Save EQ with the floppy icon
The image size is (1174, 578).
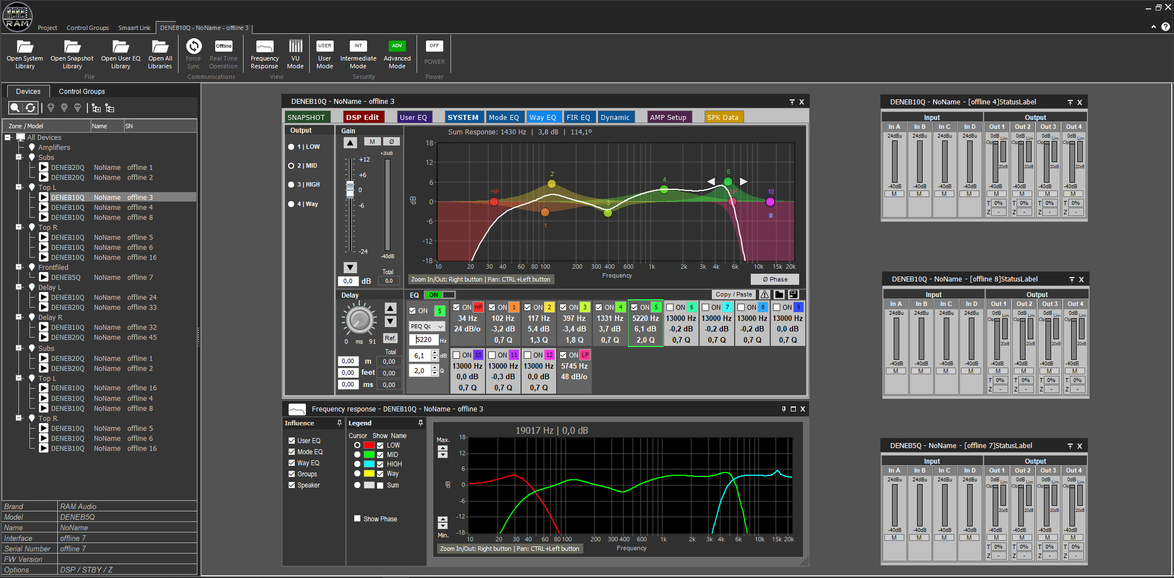click(794, 295)
